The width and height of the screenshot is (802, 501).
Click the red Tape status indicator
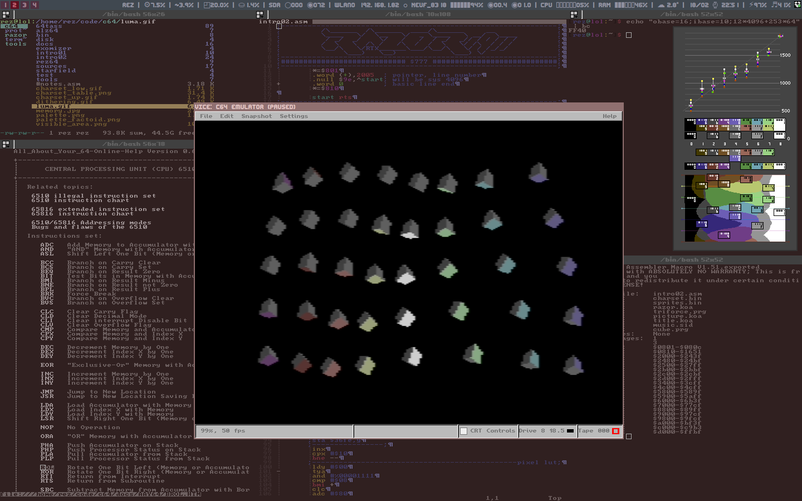click(x=615, y=431)
